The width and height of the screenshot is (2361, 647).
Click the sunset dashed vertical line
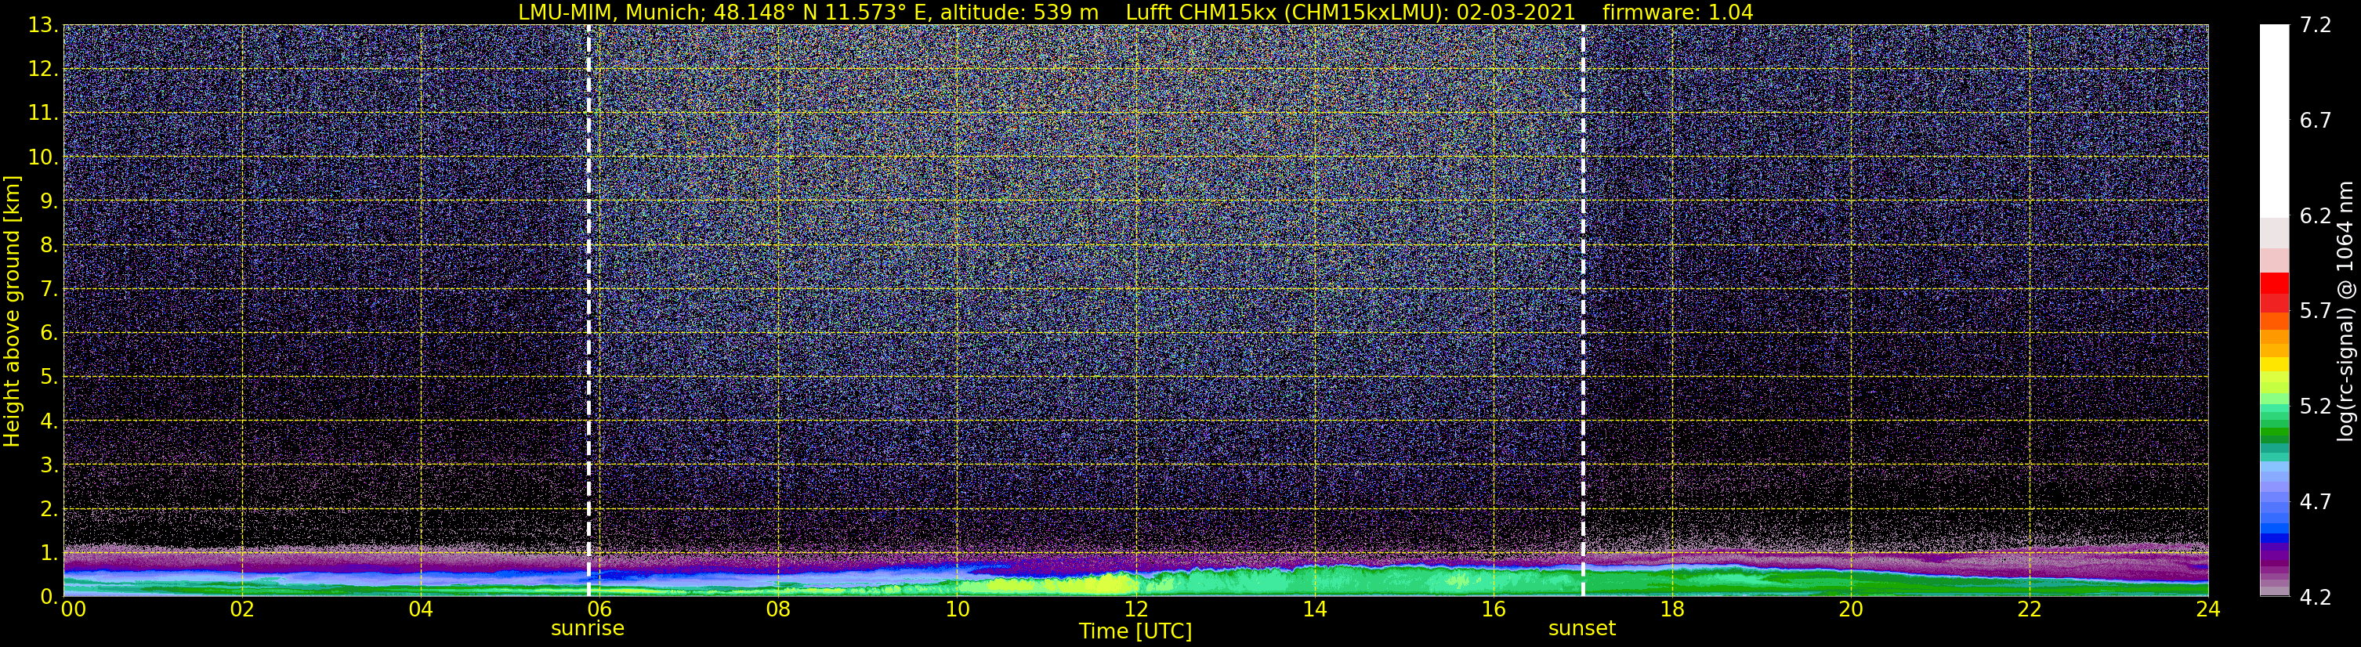pos(1583,311)
